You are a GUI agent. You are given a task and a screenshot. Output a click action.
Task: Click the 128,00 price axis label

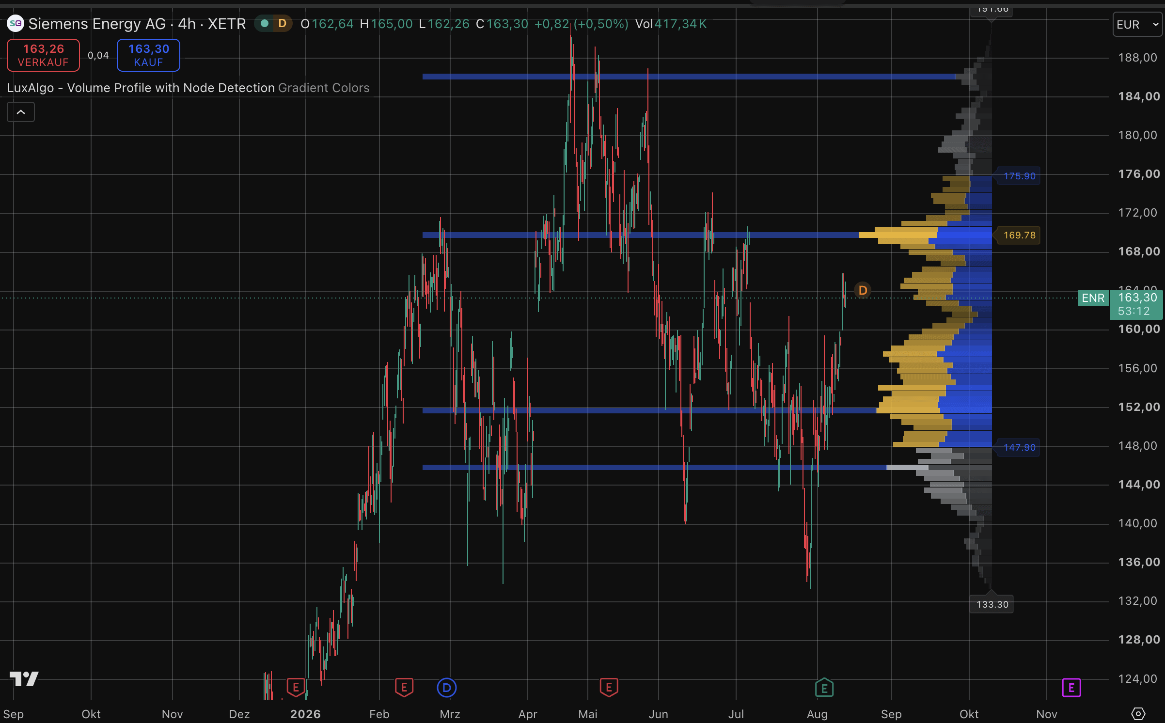click(1139, 640)
